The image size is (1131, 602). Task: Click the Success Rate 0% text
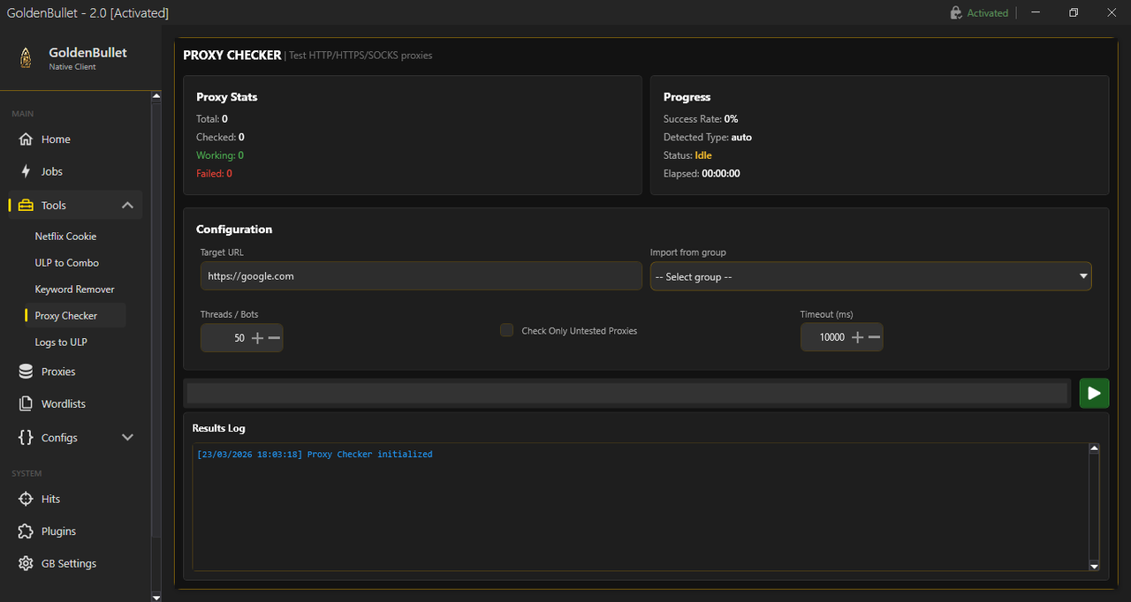click(x=701, y=119)
